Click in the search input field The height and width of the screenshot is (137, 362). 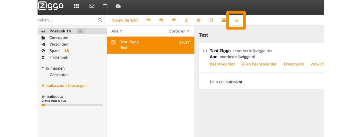point(67,20)
